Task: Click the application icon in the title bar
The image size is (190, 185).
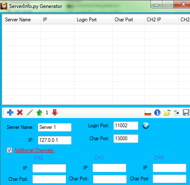Action: [4, 6]
